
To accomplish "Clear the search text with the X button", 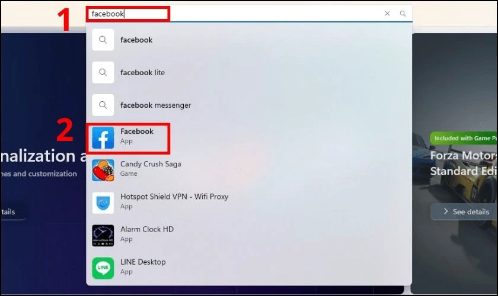I will pyautogui.click(x=387, y=14).
